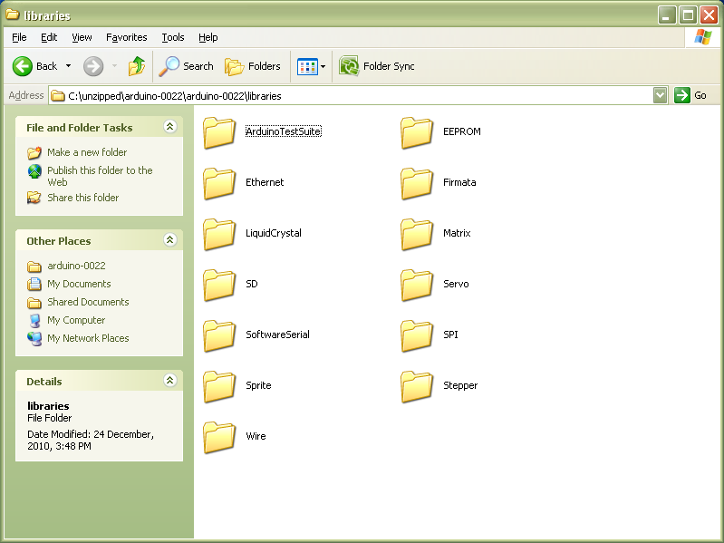Viewport: 724px width, 543px height.
Task: Launch Folder Sync from toolbar
Action: point(376,66)
